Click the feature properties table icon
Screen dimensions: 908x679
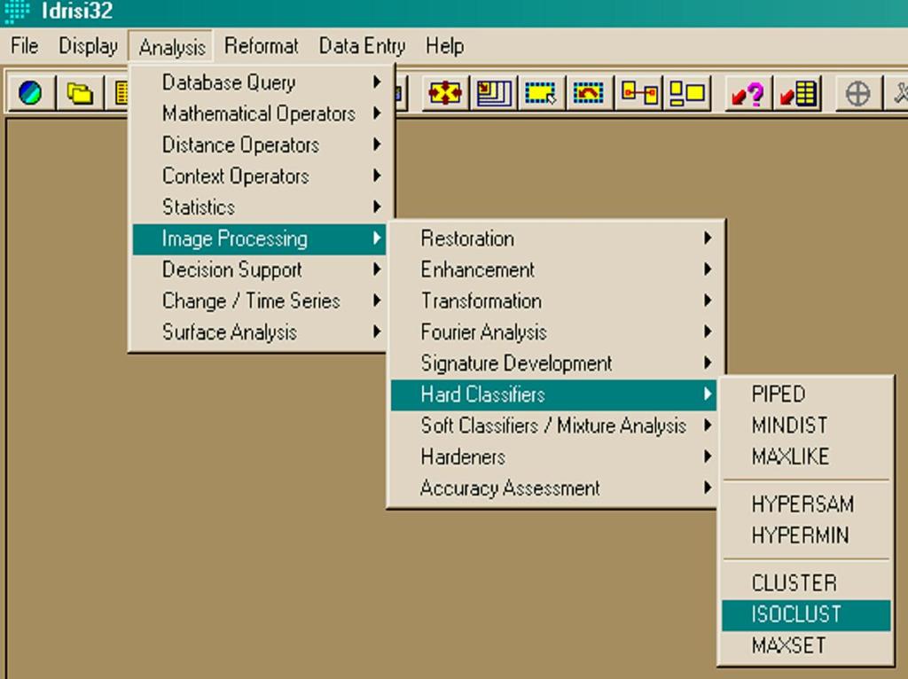798,92
